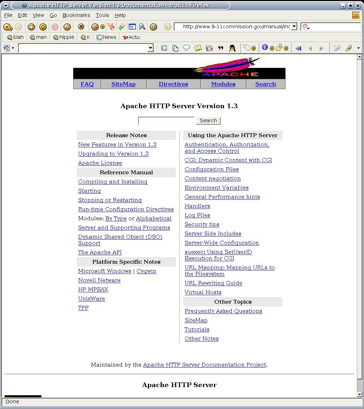Open Google logo options dropdown
The width and height of the screenshot is (364, 409).
pyautogui.click(x=13, y=48)
